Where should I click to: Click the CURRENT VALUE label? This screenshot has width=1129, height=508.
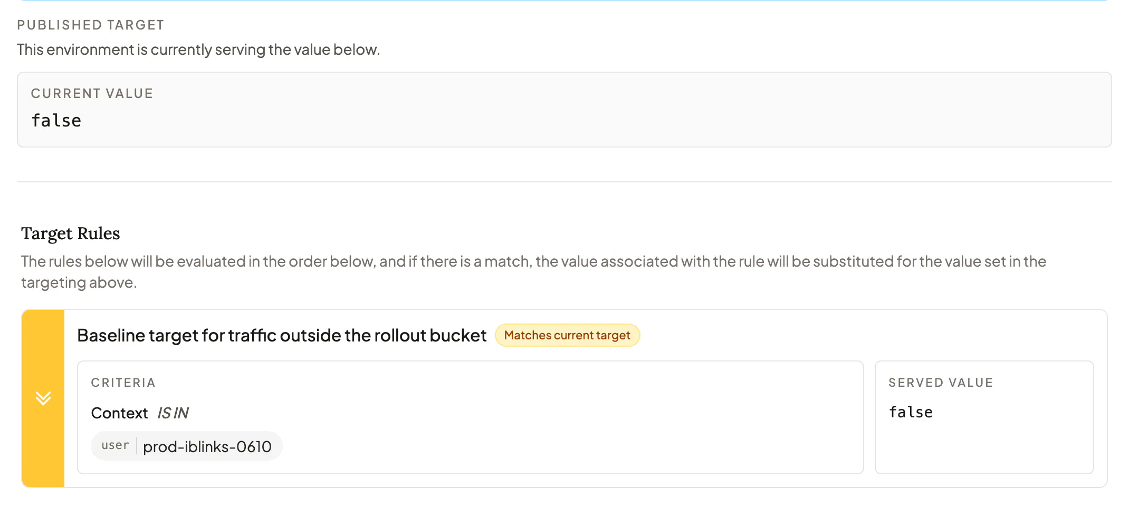[x=92, y=93]
